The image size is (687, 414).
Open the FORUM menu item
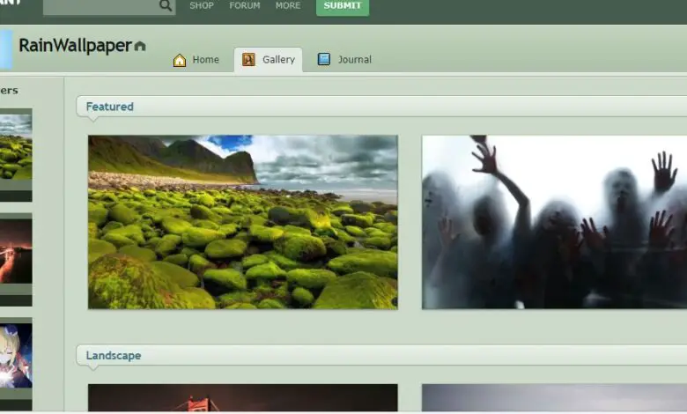coord(245,5)
